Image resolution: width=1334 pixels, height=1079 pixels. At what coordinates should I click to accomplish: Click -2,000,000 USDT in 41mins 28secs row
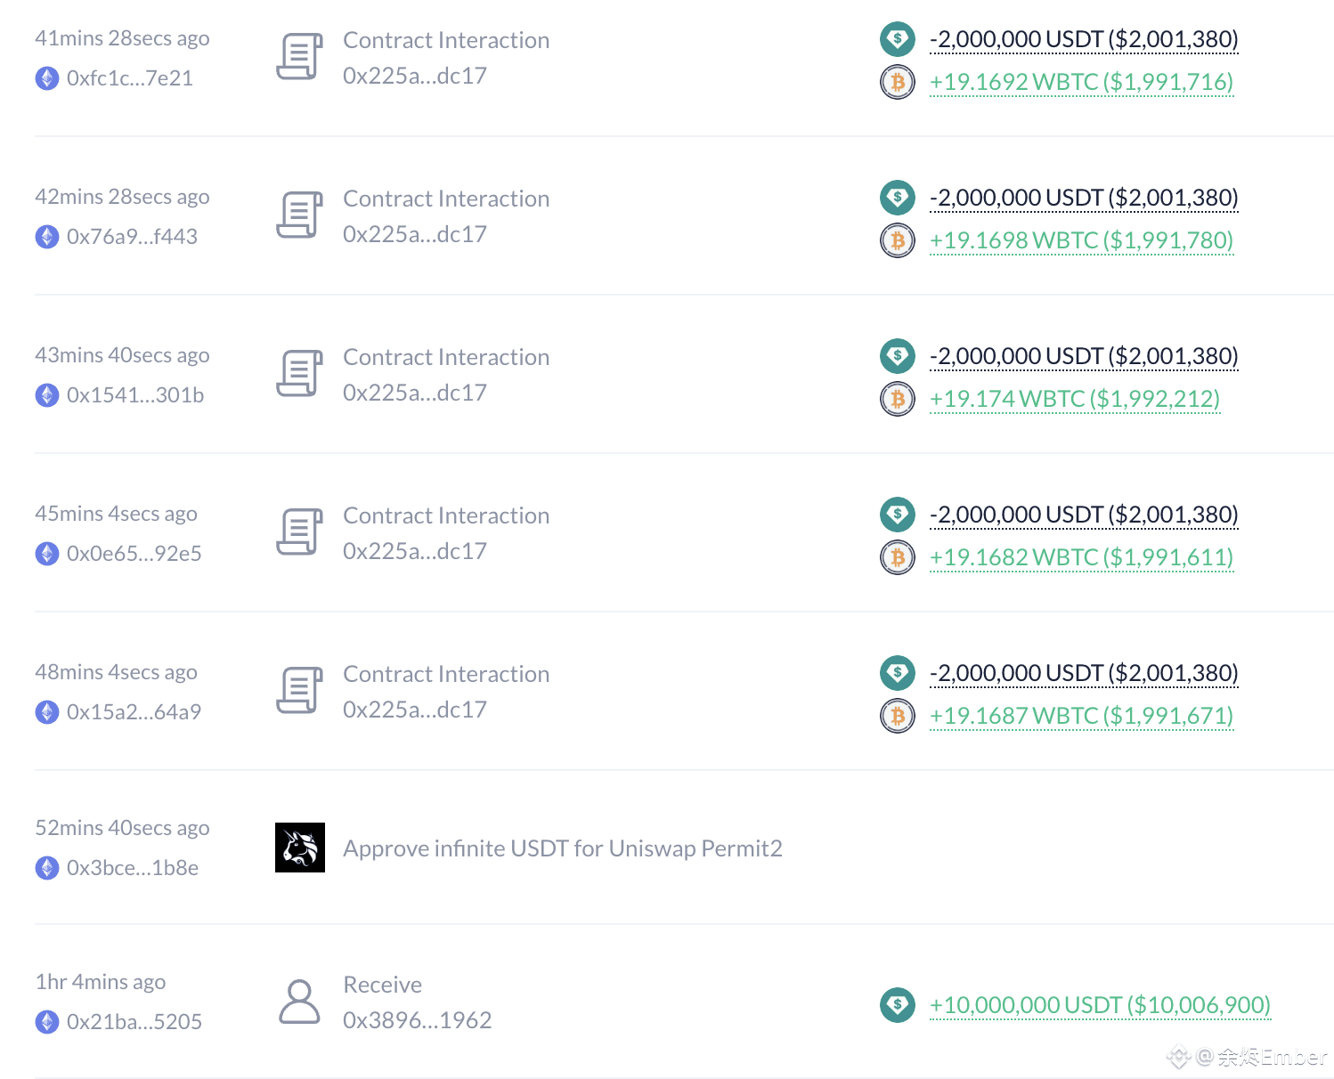[x=1084, y=39]
